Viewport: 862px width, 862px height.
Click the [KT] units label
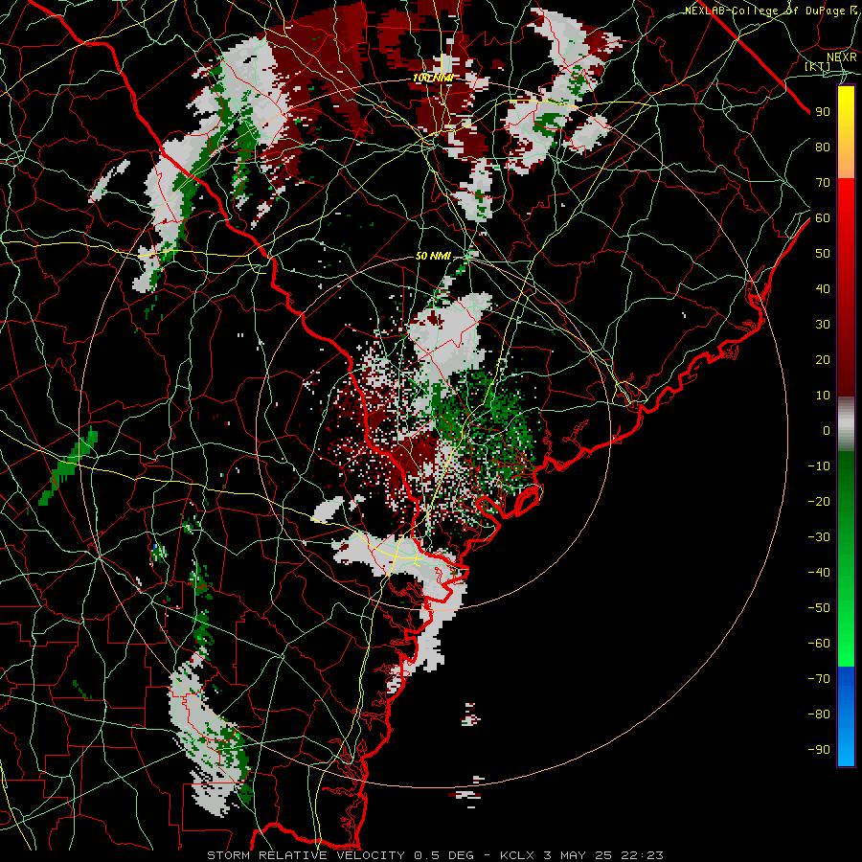pos(817,66)
